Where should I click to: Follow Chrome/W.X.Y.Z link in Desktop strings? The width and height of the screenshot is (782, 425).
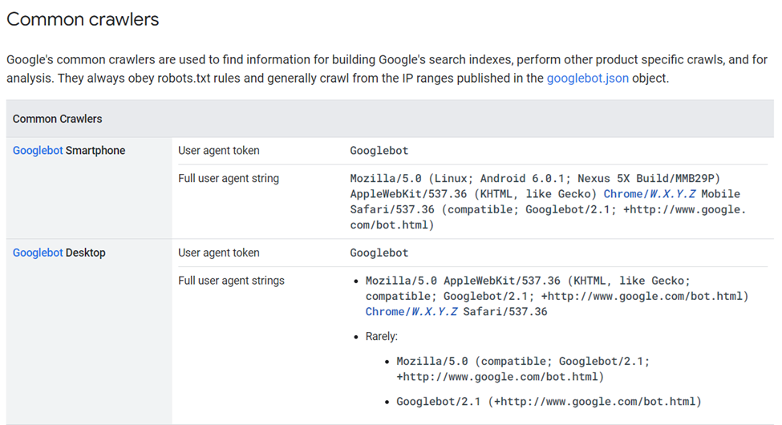click(x=411, y=312)
